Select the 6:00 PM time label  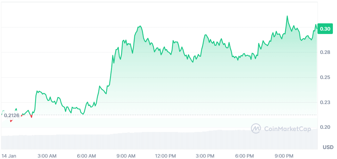245,156
